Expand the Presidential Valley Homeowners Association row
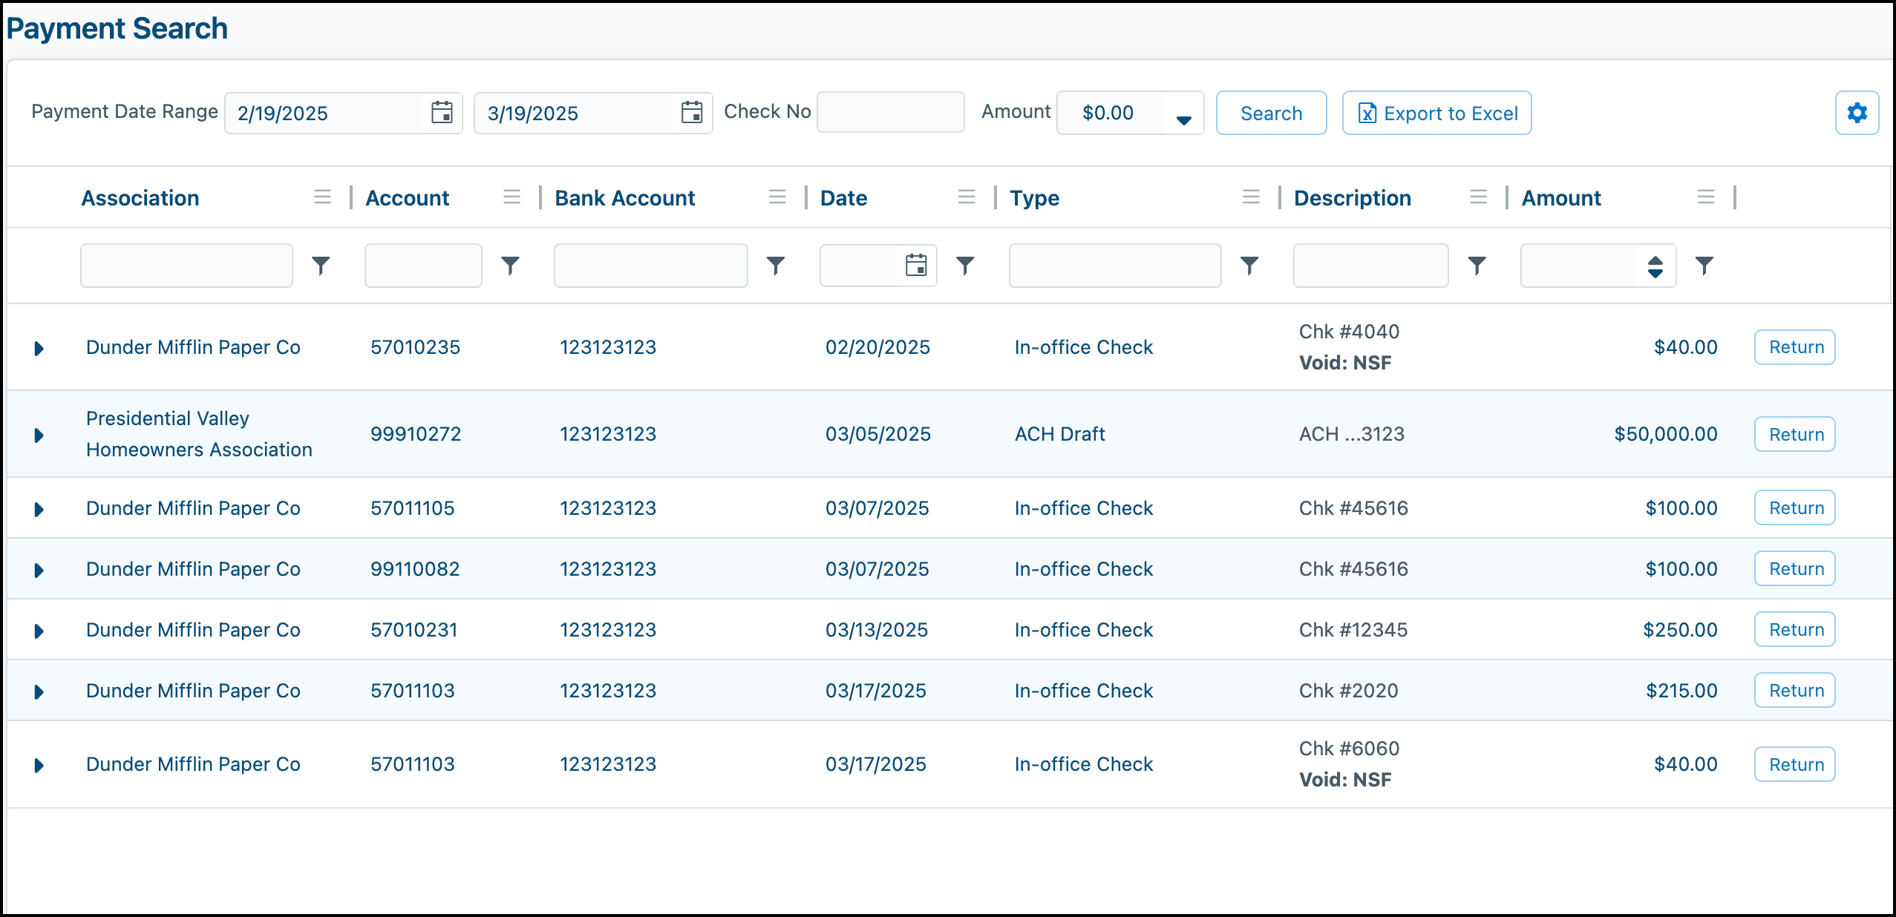 39,435
